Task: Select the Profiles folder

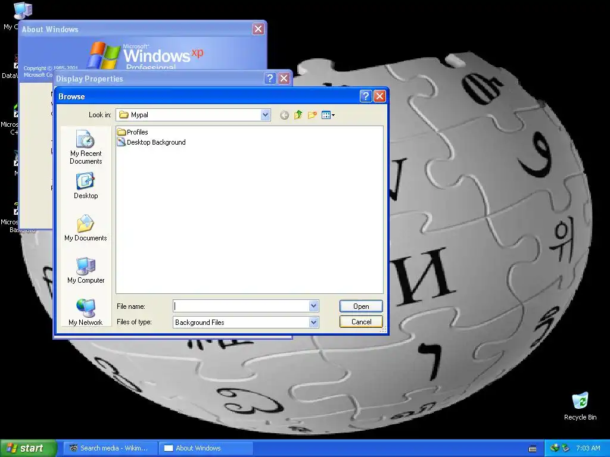Action: (x=133, y=132)
